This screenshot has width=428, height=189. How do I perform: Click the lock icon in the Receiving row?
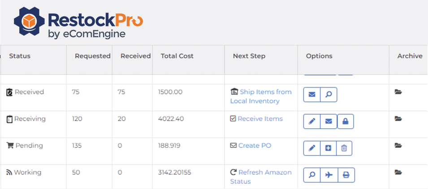pos(346,122)
